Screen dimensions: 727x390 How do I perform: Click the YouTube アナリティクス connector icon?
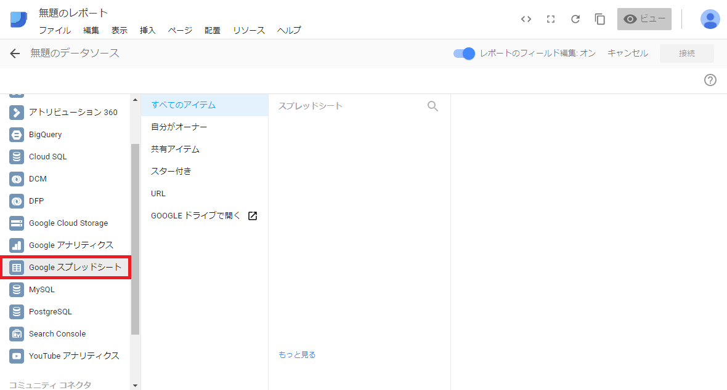(17, 356)
